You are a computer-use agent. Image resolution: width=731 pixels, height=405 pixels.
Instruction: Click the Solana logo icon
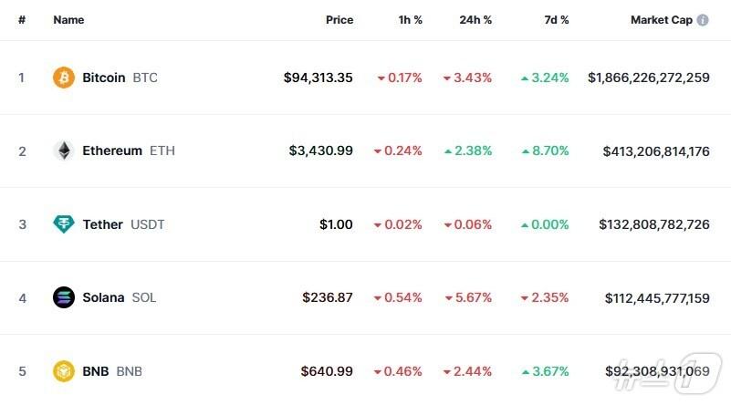(63, 297)
